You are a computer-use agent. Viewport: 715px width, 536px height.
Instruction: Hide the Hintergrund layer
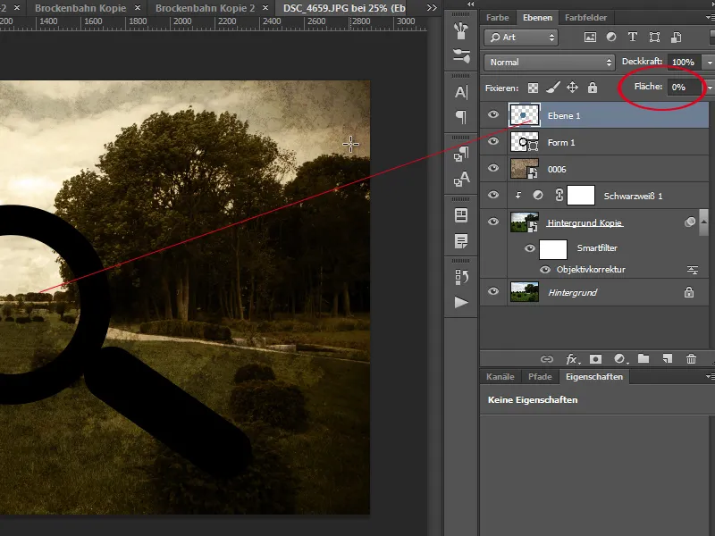(x=493, y=291)
